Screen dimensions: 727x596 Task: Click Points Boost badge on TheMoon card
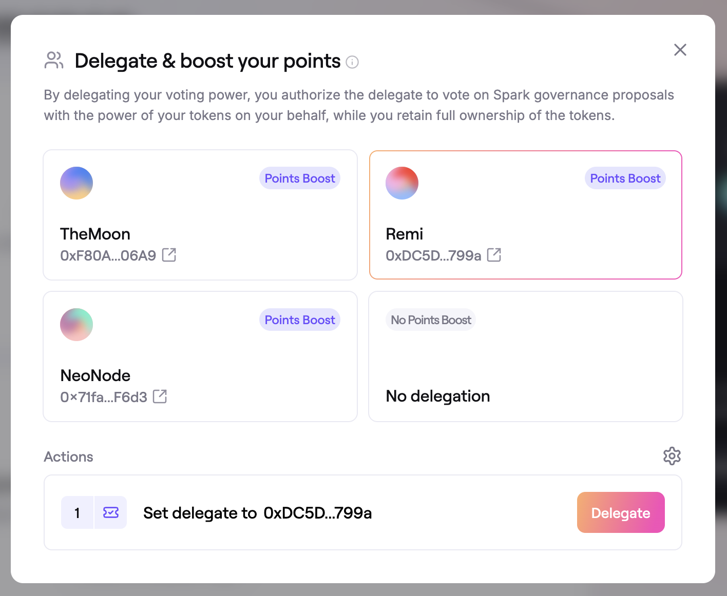[x=300, y=178]
